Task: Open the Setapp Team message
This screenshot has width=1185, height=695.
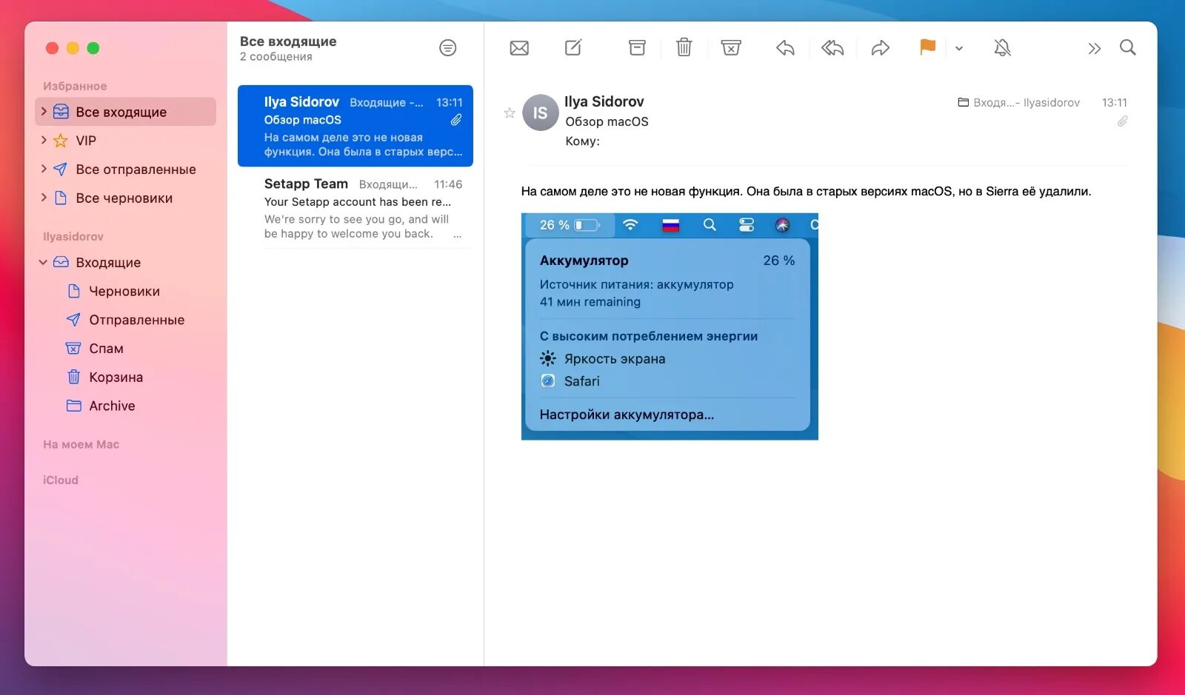Action: point(355,208)
